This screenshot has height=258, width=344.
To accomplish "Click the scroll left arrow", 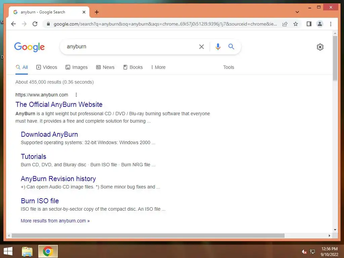I will (8, 235).
